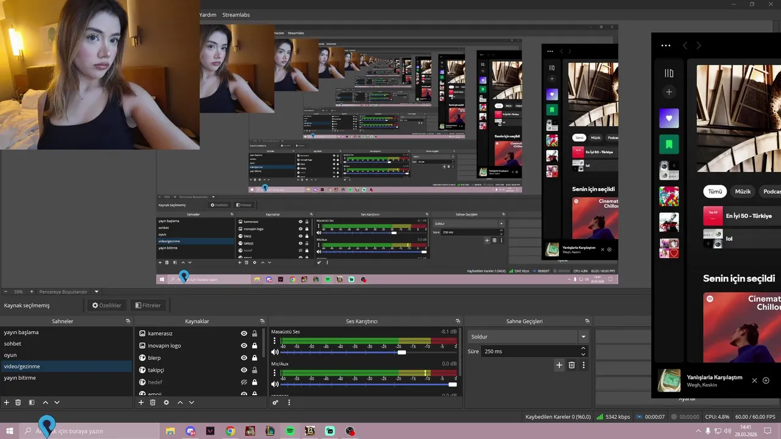Mute Masaüstü Ses speaker icon
The image size is (781, 439).
coord(275,352)
